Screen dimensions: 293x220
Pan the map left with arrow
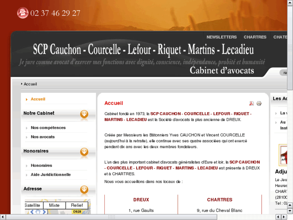(x=32, y=212)
